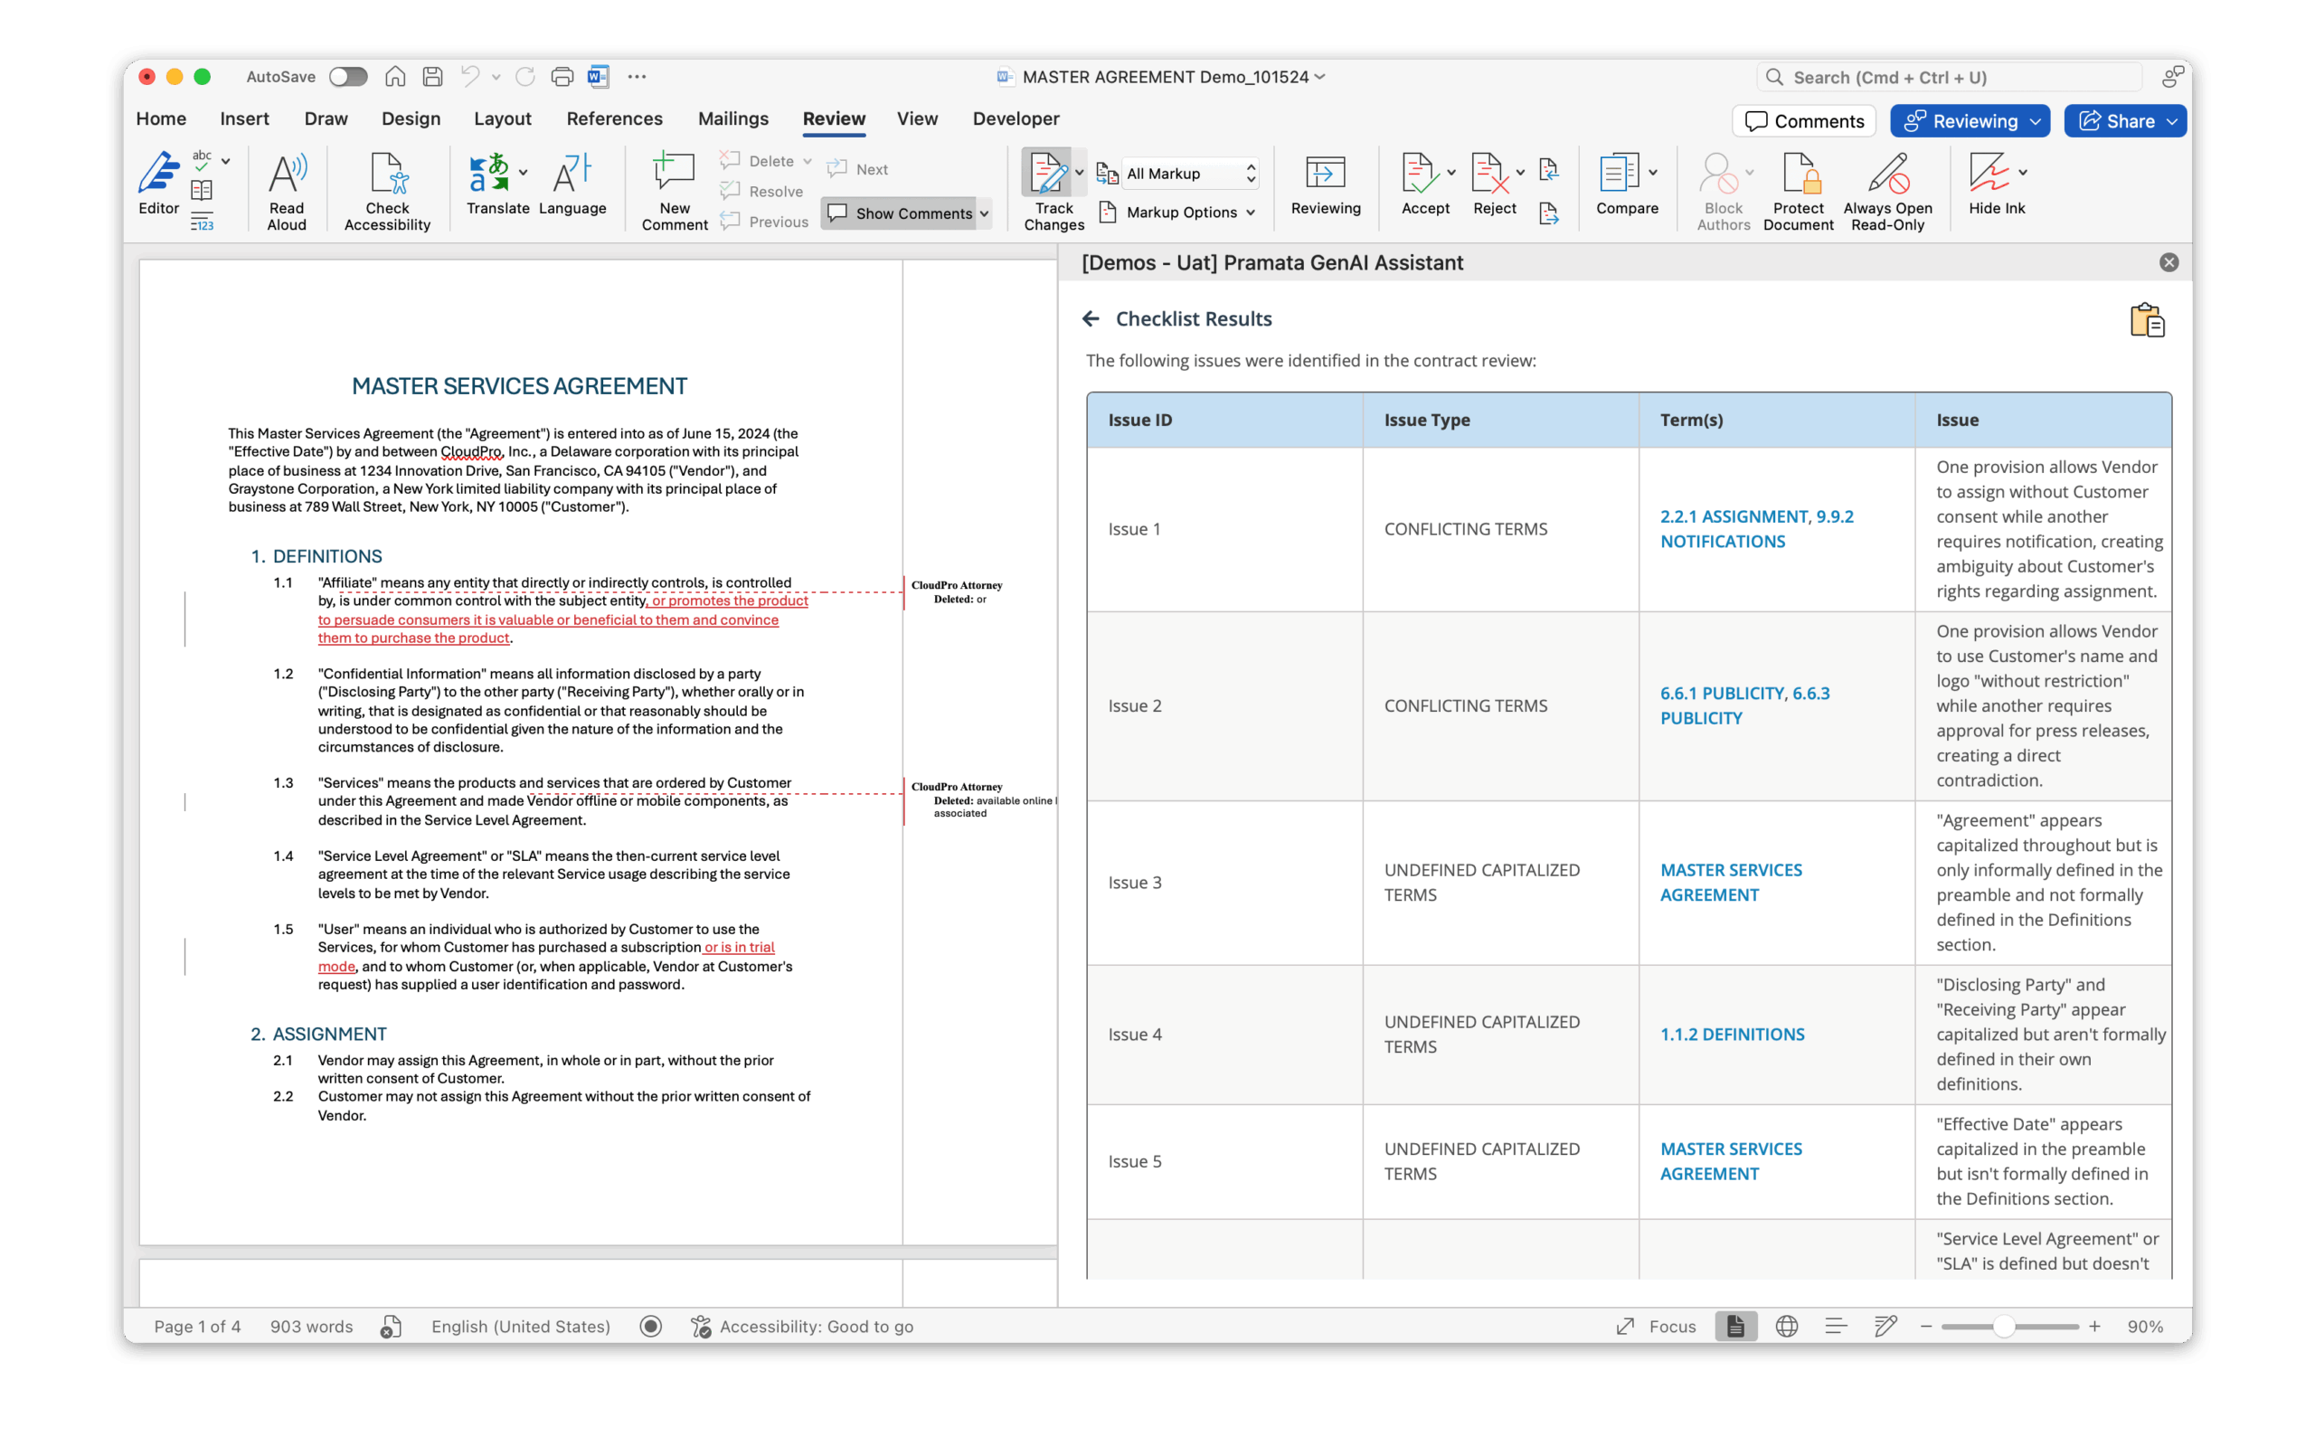Toggle Focus mode in status bar
The image size is (2315, 1456).
point(1656,1326)
